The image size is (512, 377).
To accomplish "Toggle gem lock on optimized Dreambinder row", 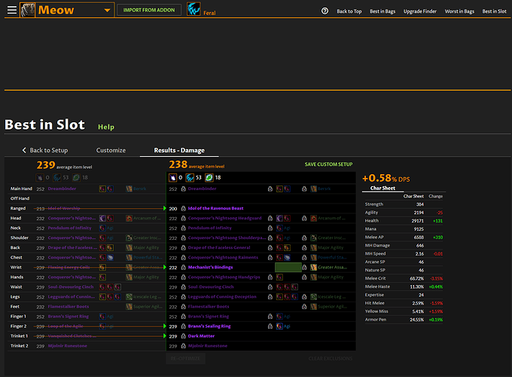I will [x=270, y=188].
